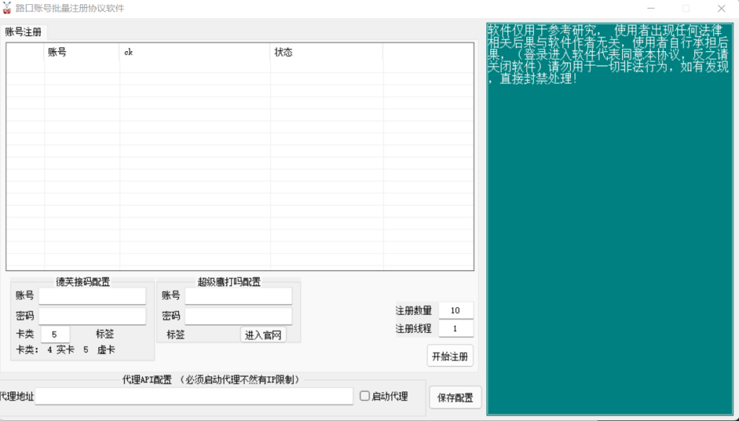Click the app icon in the title bar

7,9
